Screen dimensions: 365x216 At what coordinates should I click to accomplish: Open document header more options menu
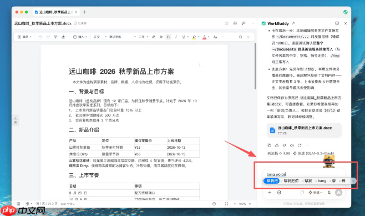click(252, 23)
